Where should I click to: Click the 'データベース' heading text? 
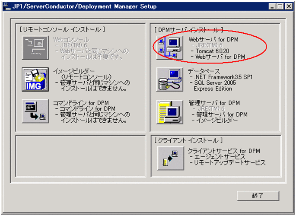point(204,71)
